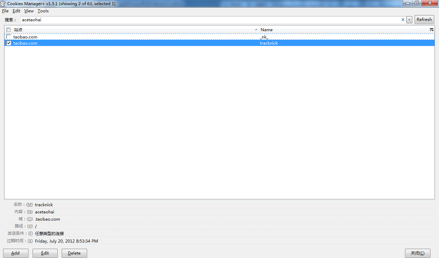Click the 内容 value acetaohai
Screen dimensions: 439x258
click(x=45, y=212)
